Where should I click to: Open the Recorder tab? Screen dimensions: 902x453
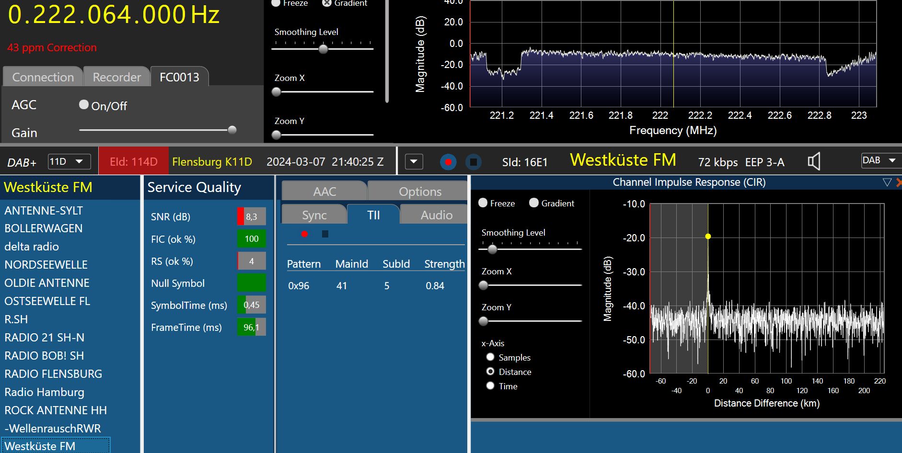click(x=116, y=77)
